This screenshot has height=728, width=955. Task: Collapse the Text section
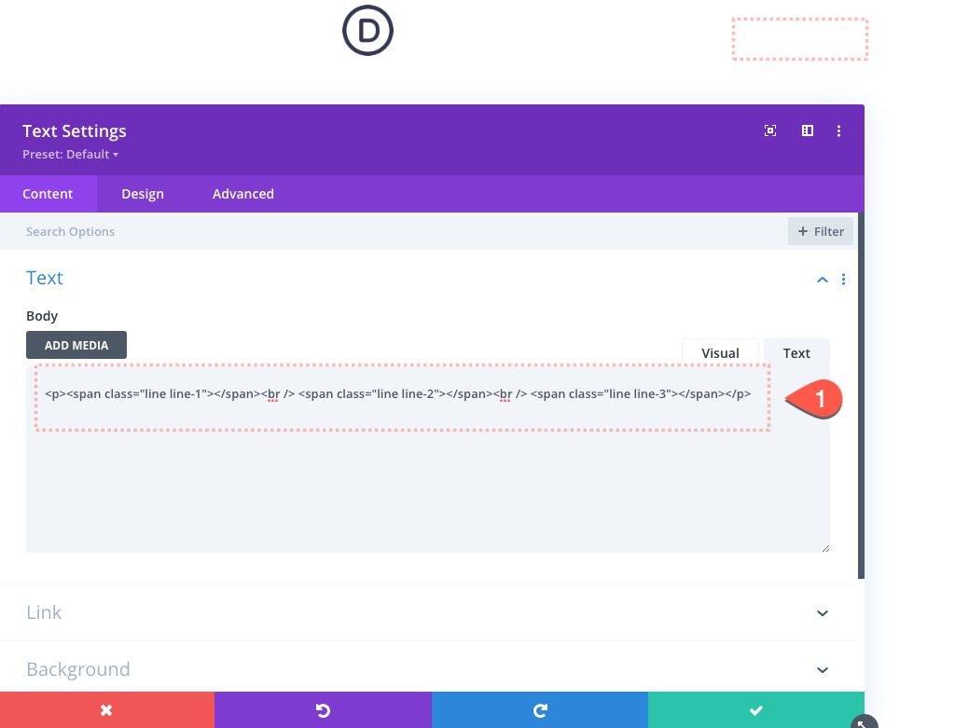click(x=822, y=279)
